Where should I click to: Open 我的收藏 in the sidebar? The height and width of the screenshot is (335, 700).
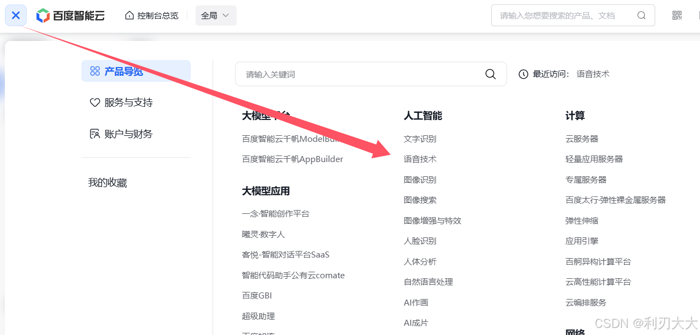(x=108, y=183)
